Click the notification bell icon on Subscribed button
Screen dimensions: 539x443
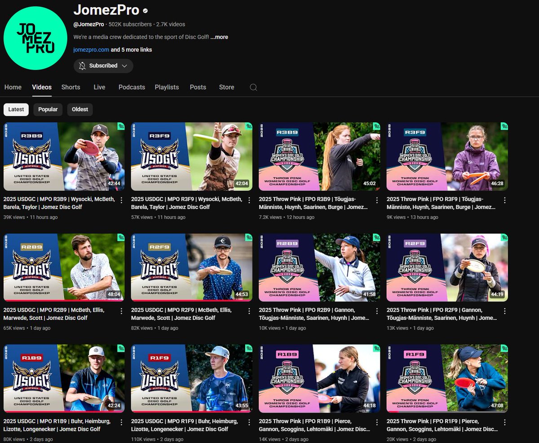pos(82,65)
